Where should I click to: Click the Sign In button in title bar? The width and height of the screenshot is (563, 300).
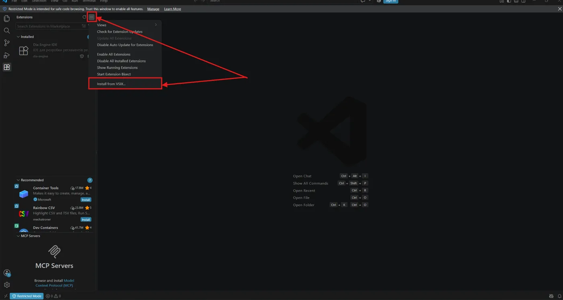click(x=390, y=1)
